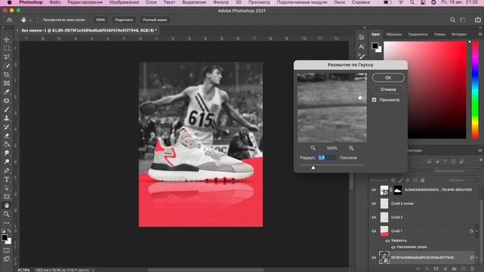The image size is (484, 272).
Task: Select the Move tool
Action: (7, 39)
